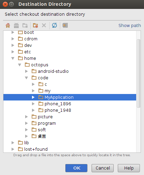Image resolution: width=144 pixels, height=175 pixels.
Task: Expand the etc folder arrow
Action: pos(13,52)
